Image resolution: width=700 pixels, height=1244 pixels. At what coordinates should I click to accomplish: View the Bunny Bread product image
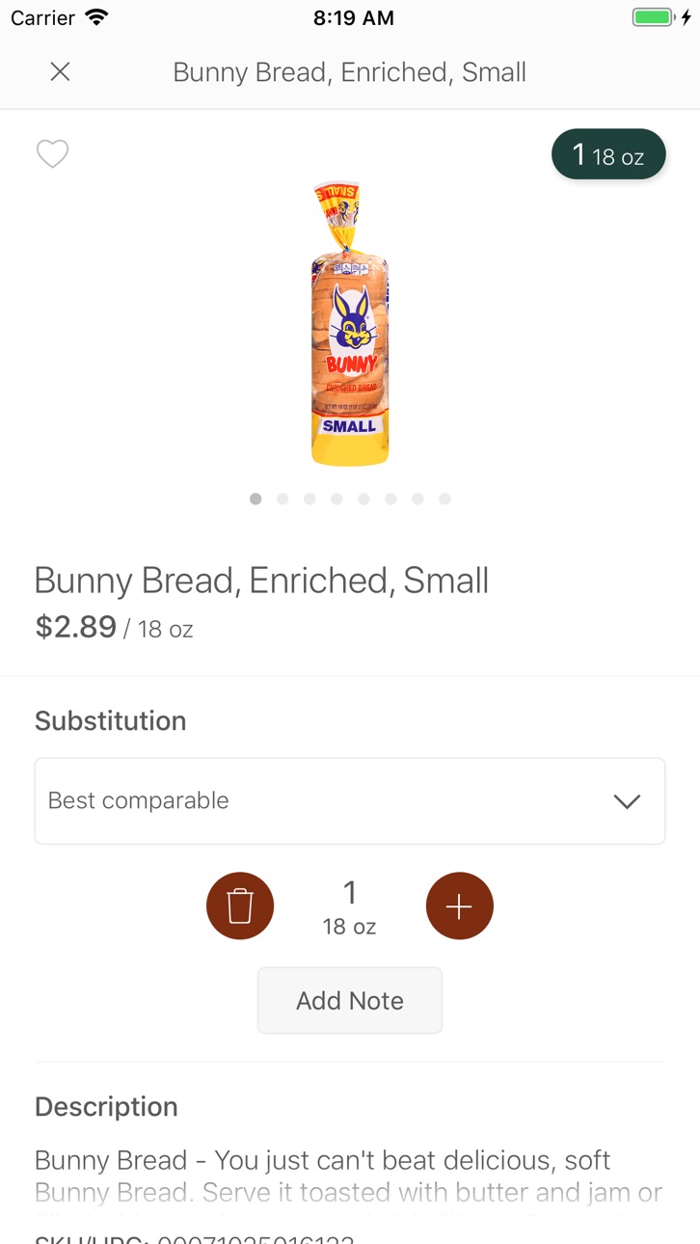350,323
